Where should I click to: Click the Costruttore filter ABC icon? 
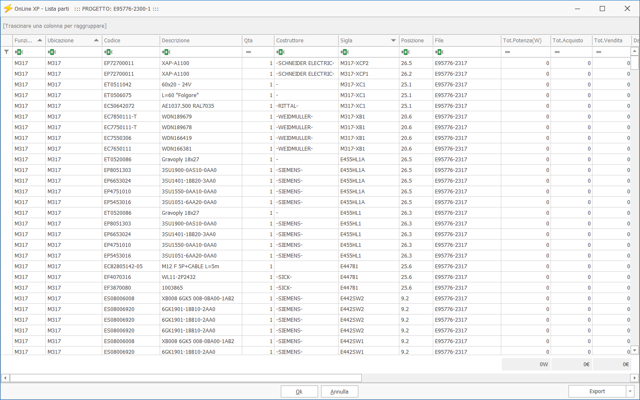tap(280, 52)
